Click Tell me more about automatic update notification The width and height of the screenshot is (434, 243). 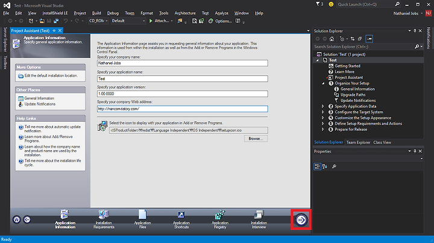52,128
